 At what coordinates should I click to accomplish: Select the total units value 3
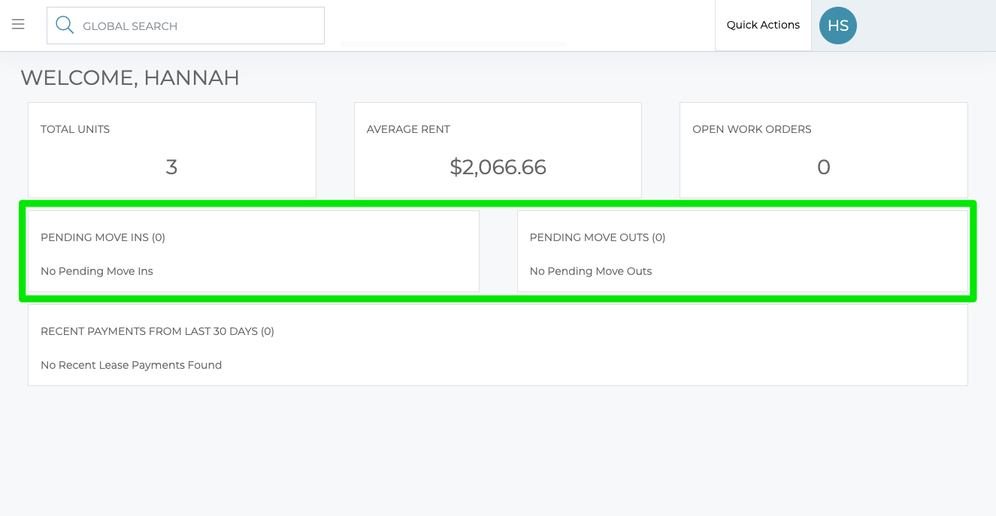(171, 167)
